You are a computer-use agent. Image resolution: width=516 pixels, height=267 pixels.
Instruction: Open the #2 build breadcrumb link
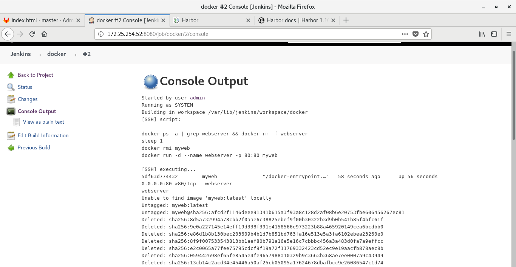(87, 54)
